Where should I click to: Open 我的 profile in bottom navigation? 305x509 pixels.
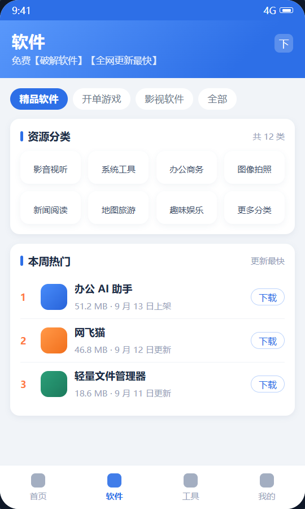267,488
